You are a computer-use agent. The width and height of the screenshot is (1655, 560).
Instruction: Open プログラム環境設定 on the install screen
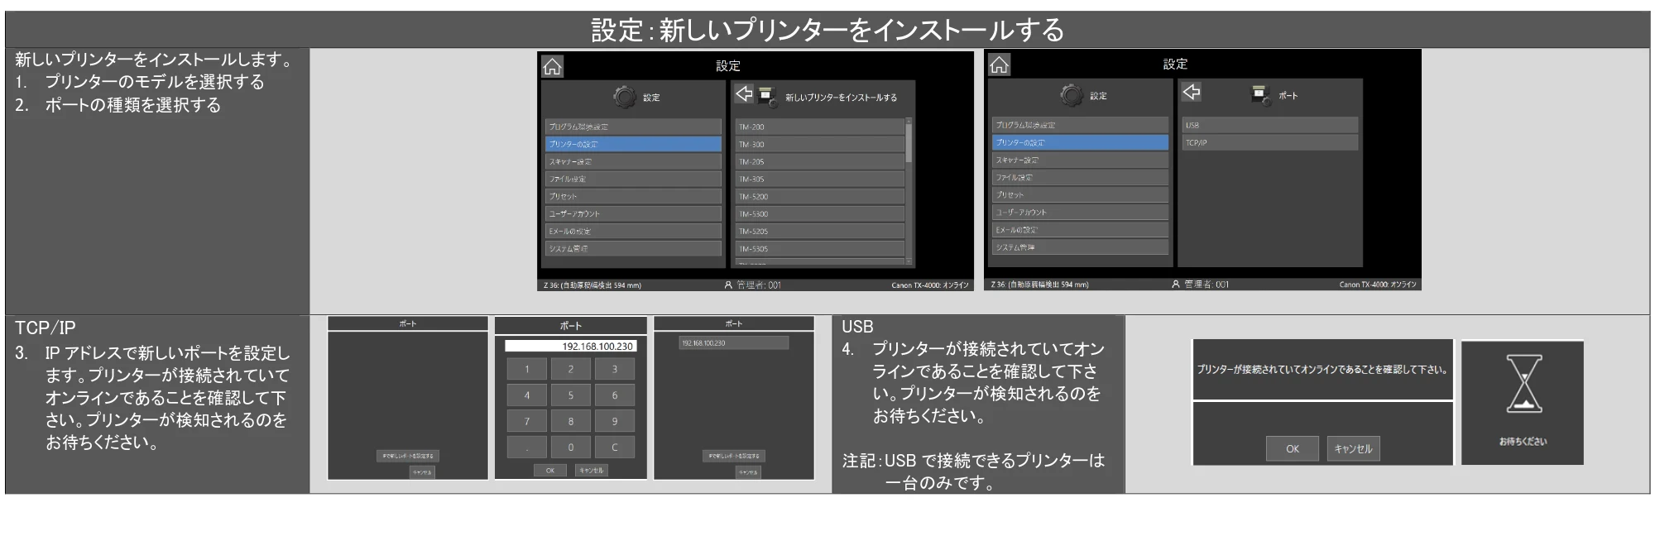point(633,127)
